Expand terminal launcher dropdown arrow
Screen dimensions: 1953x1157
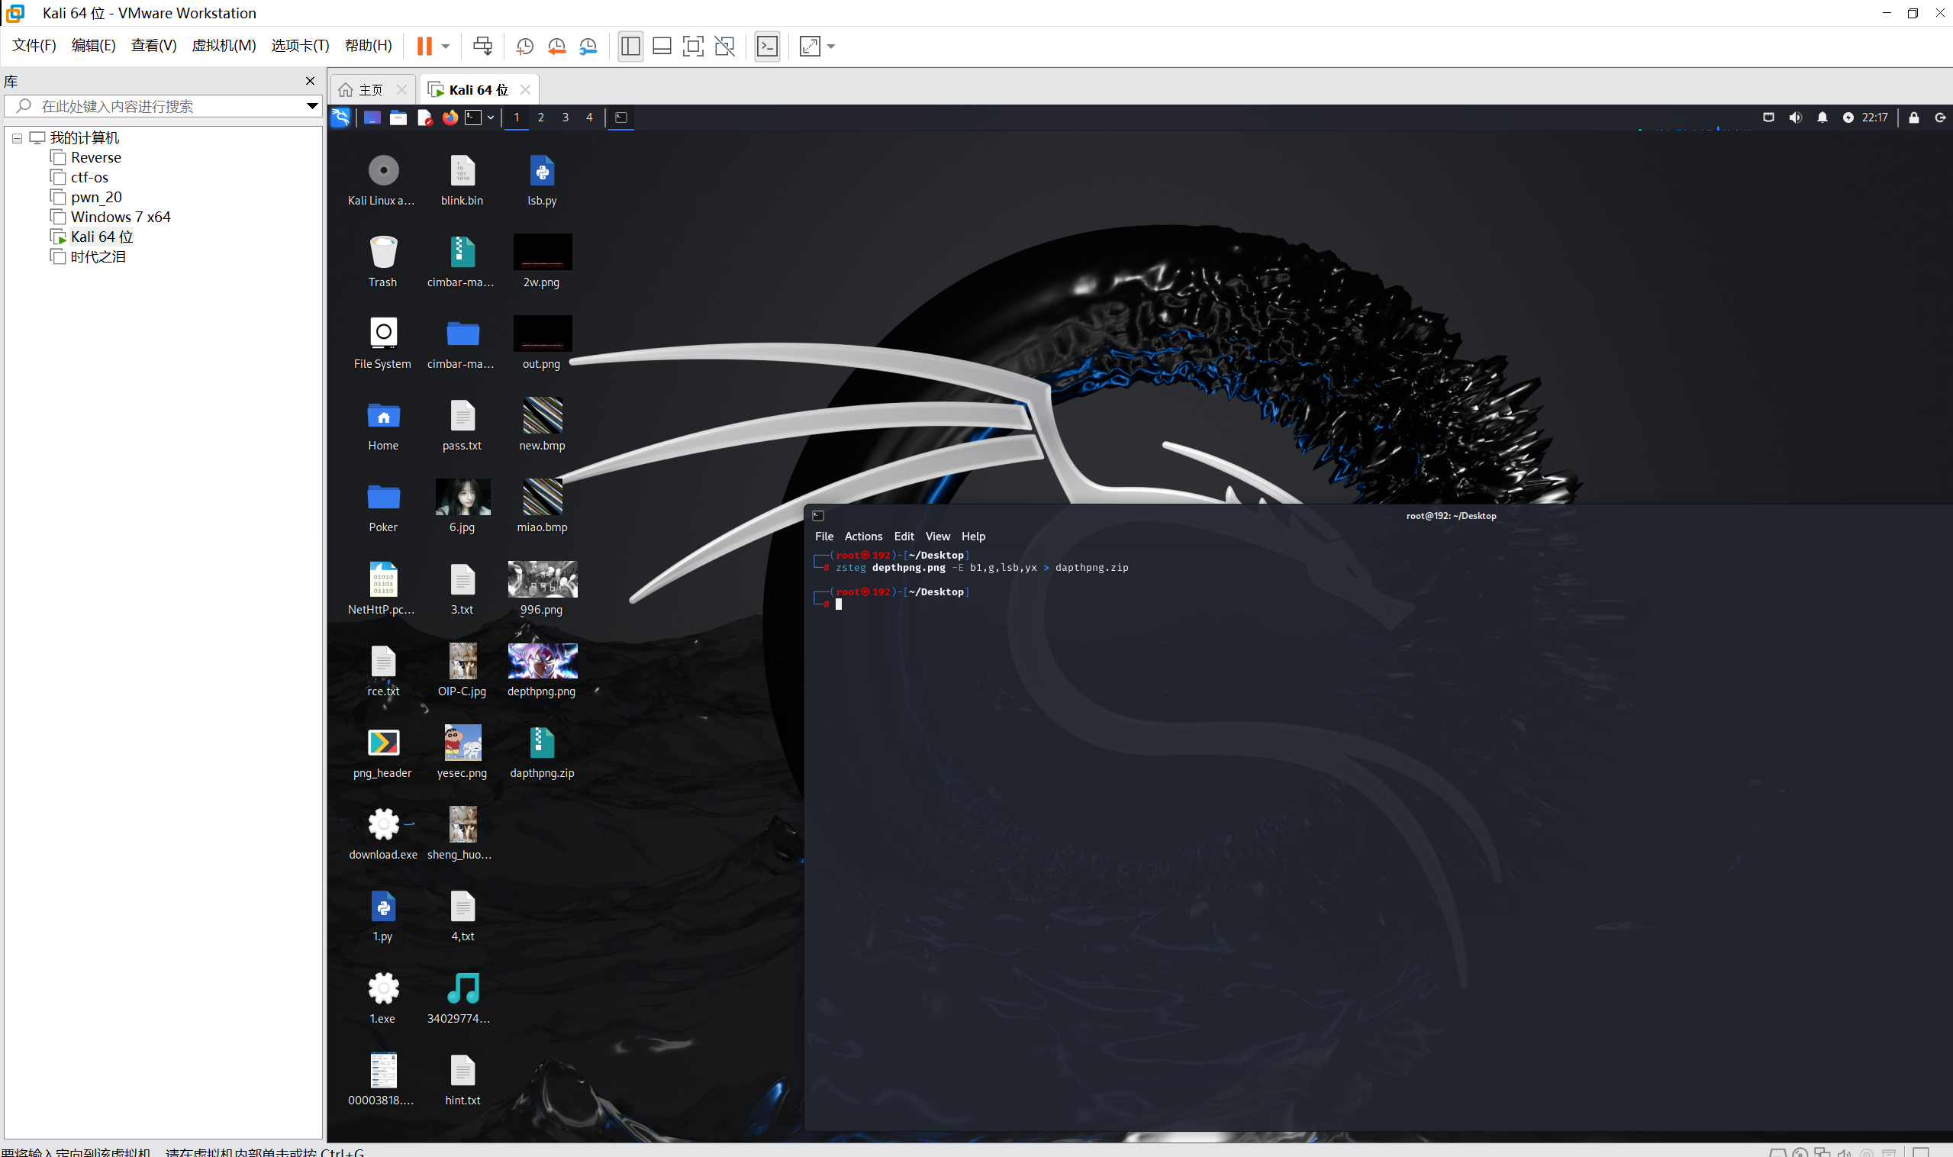pos(491,118)
